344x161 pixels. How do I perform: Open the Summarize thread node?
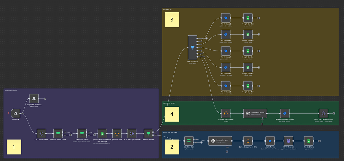coord(255,113)
